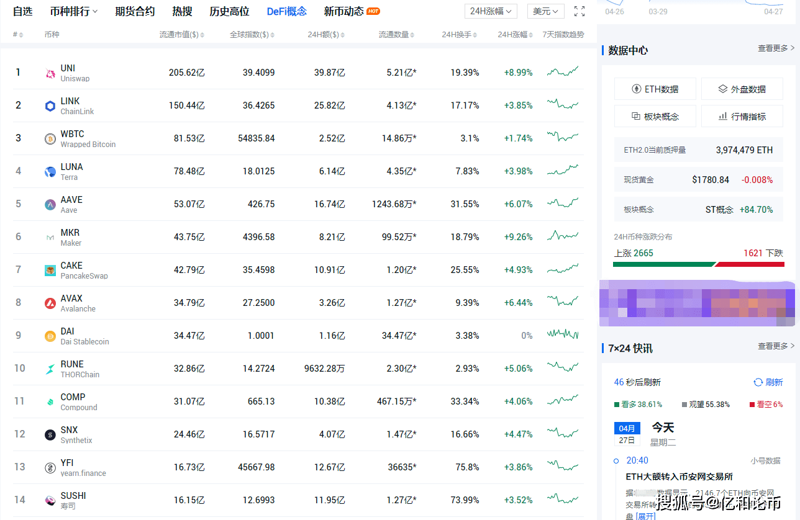The width and height of the screenshot is (800, 520).
Task: Click the RUNE THORChain icon
Action: pyautogui.click(x=50, y=369)
